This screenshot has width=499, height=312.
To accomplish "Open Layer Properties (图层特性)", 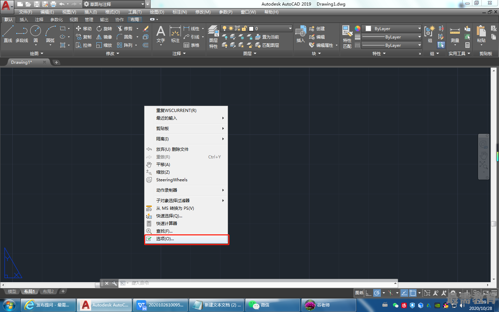I will coord(213,37).
